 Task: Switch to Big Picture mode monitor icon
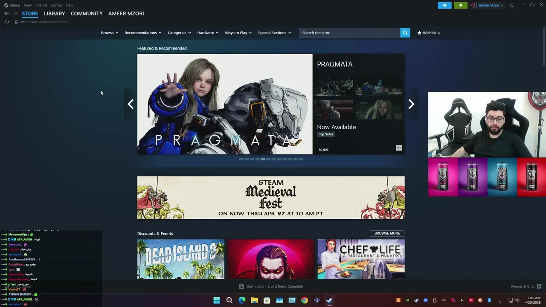[x=512, y=5]
